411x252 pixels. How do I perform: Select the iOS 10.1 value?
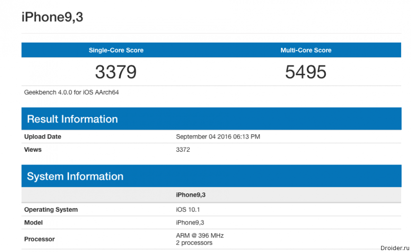(x=188, y=209)
